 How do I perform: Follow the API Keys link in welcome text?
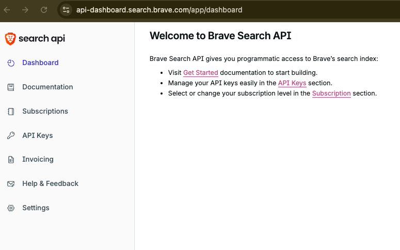(x=292, y=83)
